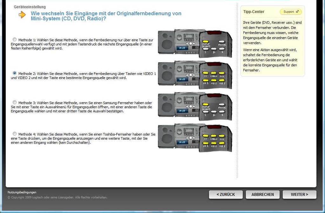Click the external link icon beside Support

click(297, 12)
